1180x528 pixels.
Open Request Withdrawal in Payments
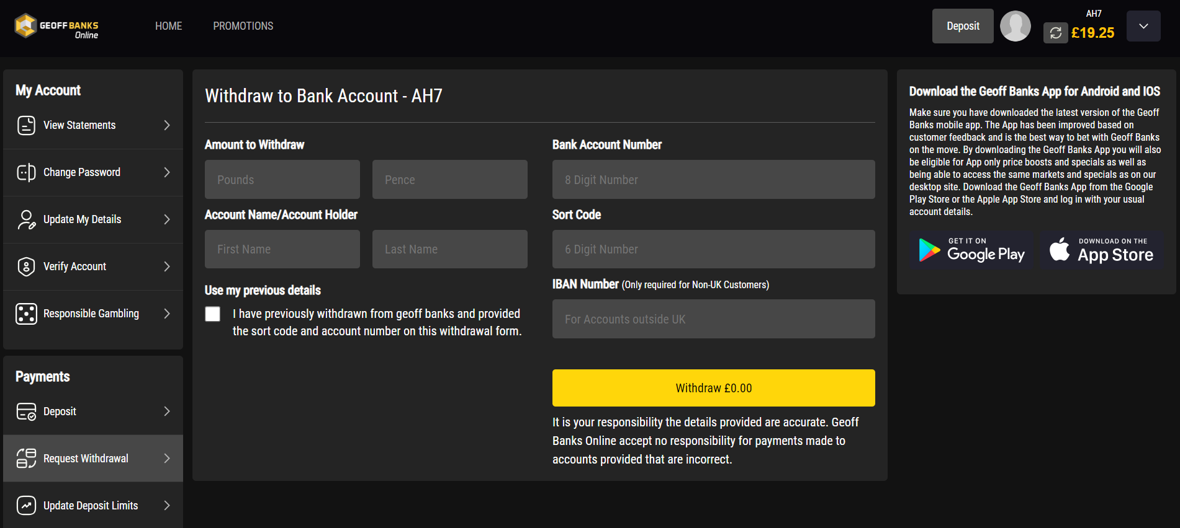93,459
